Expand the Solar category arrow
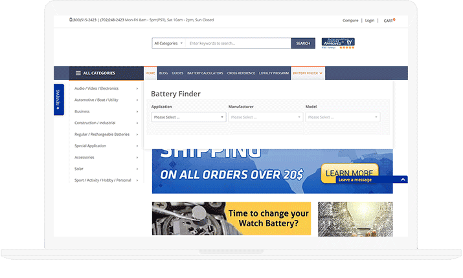This screenshot has width=463, height=278. [137, 169]
